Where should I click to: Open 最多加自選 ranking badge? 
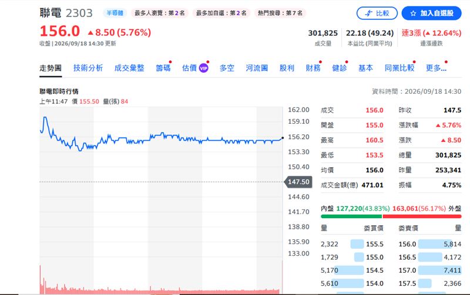pos(221,13)
